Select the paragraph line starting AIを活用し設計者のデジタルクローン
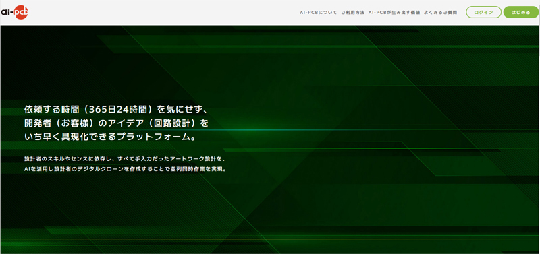540x254 pixels. 126,170
